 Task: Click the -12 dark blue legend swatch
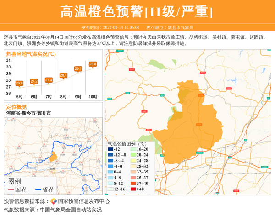point(110,149)
